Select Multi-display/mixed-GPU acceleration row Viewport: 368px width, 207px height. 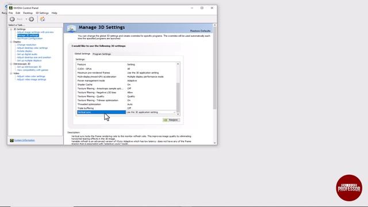pos(126,76)
